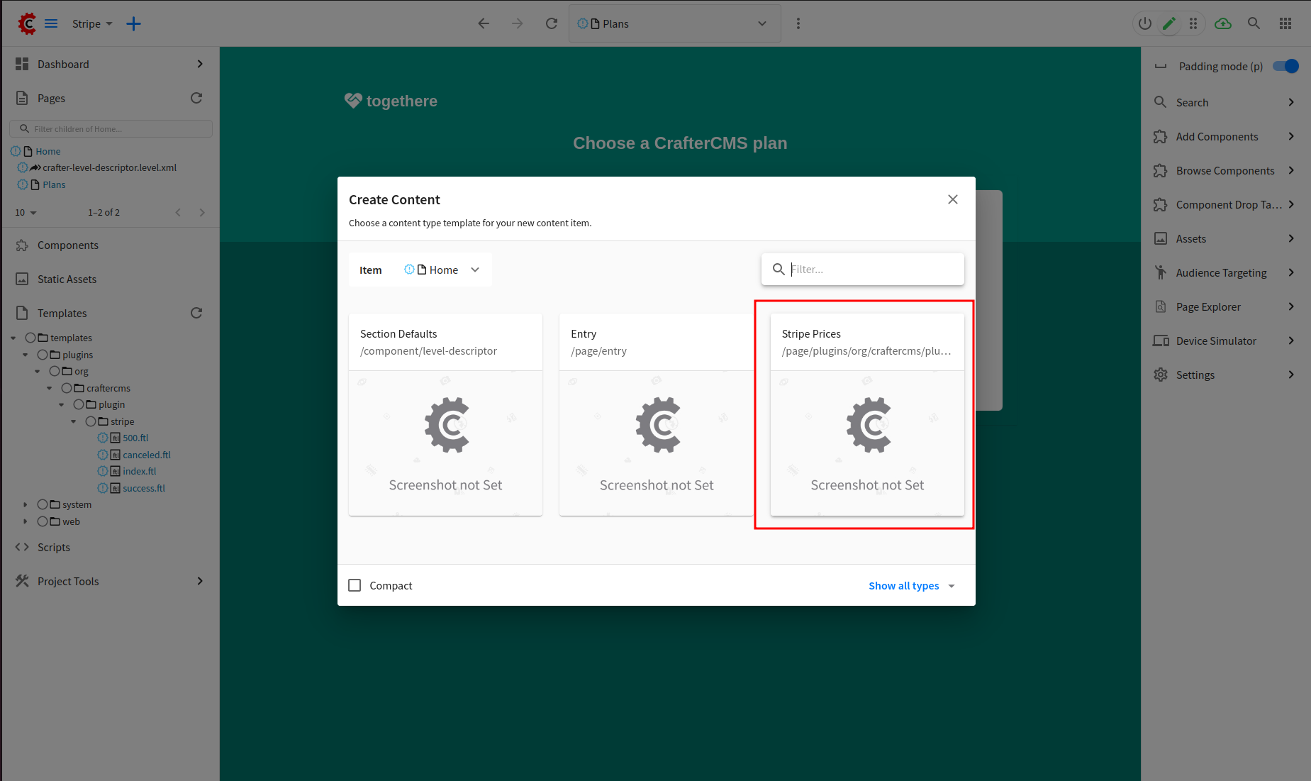Open Add Components panel
Viewport: 1311px width, 781px height.
tap(1225, 136)
